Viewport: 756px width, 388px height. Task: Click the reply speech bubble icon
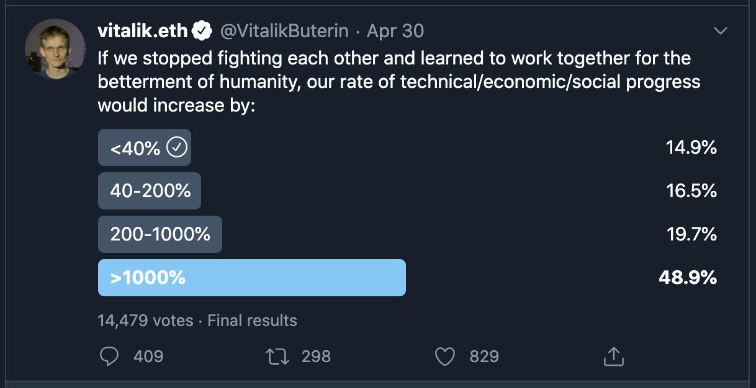109,356
